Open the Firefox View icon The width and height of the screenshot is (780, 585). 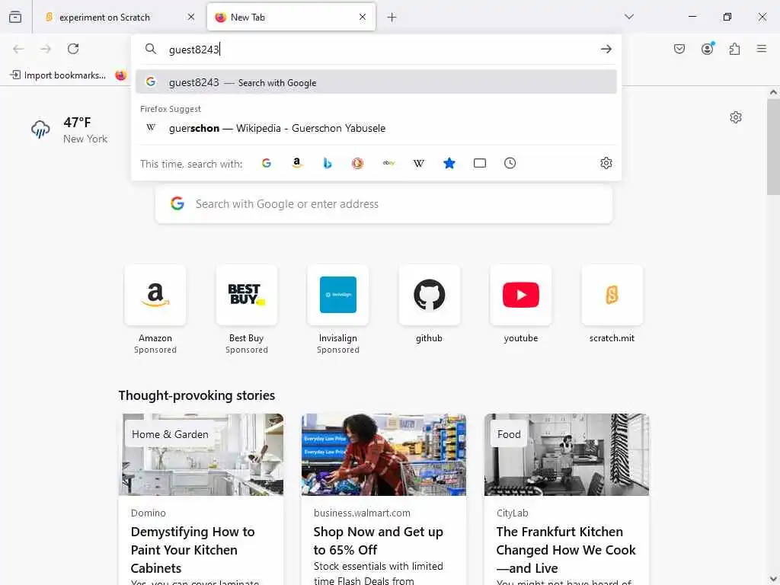click(15, 17)
